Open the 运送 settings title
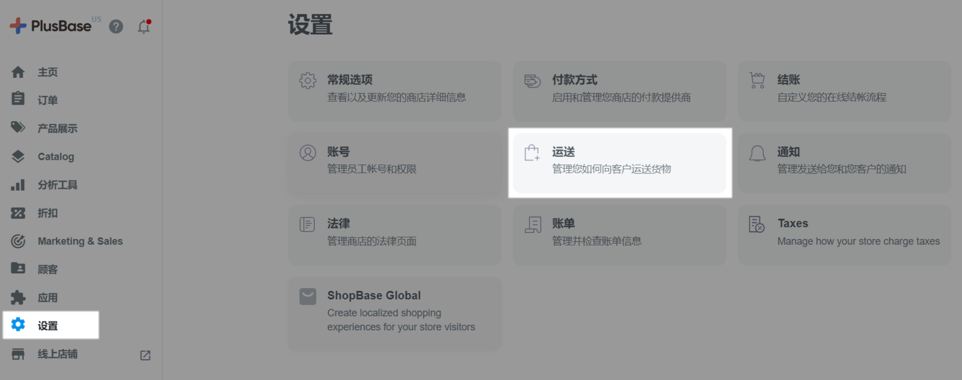962x380 pixels. tap(563, 152)
